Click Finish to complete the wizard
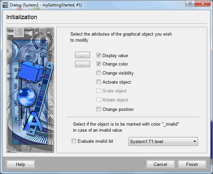This screenshot has width=213, height=174. [192, 164]
